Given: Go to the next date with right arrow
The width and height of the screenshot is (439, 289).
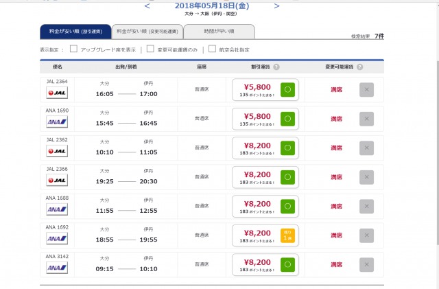Looking at the screenshot, I should pos(276,6).
